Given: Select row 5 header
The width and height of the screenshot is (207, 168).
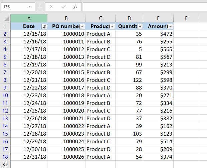Looking at the screenshot, I should pyautogui.click(x=5, y=57).
